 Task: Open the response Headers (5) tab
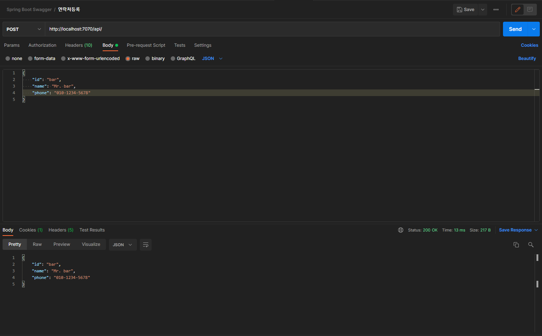[61, 230]
